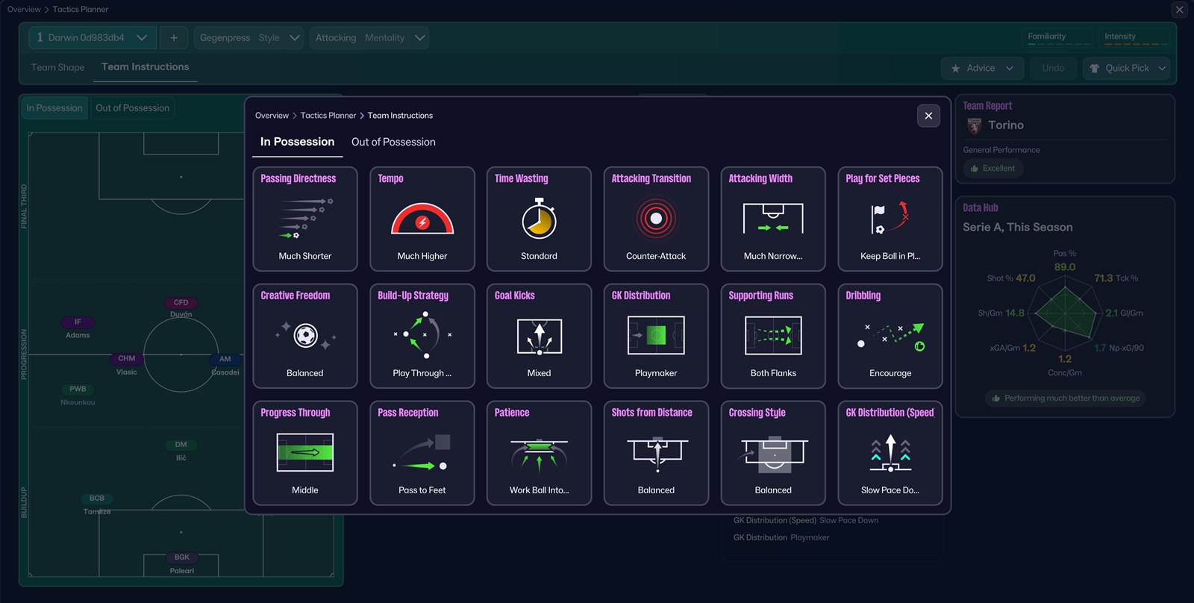This screenshot has height=603, width=1194.
Task: Click the Patience icon
Action: point(539,454)
